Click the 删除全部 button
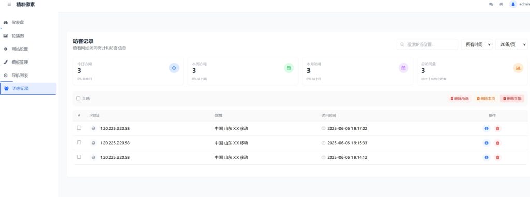This screenshot has height=197, width=530. 512,99
